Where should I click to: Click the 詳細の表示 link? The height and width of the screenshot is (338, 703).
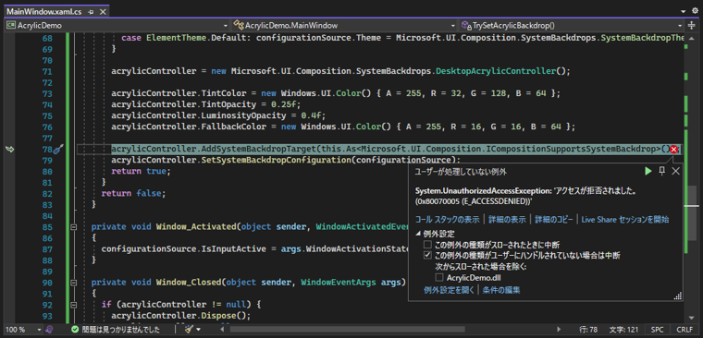507,220
